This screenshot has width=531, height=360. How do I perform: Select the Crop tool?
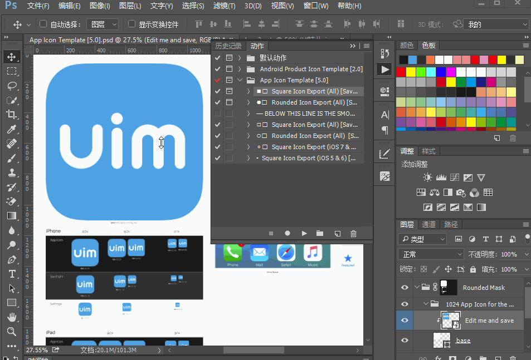[x=12, y=115]
